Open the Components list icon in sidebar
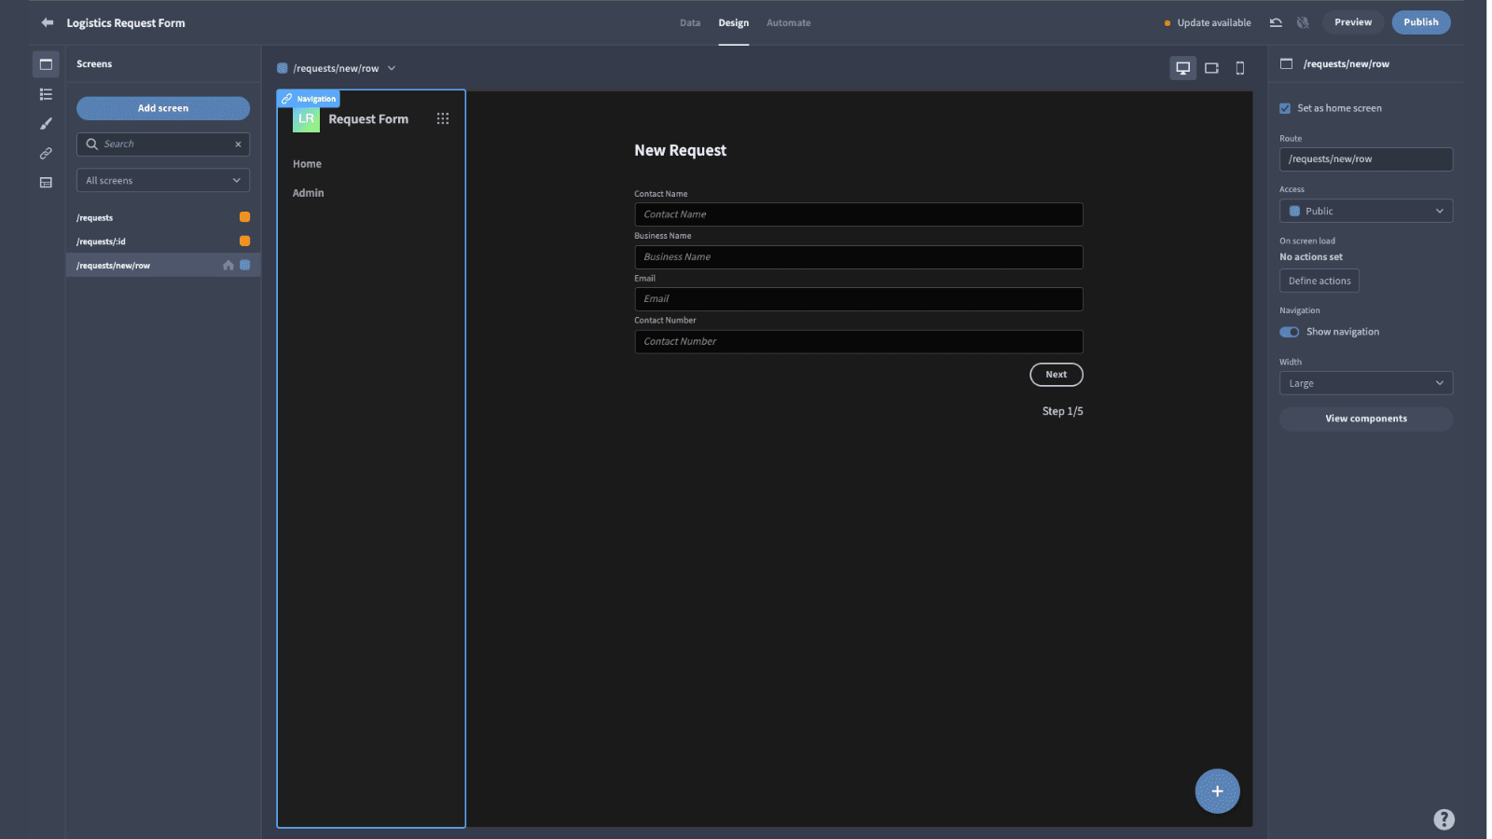Image resolution: width=1492 pixels, height=839 pixels. pos(46,94)
